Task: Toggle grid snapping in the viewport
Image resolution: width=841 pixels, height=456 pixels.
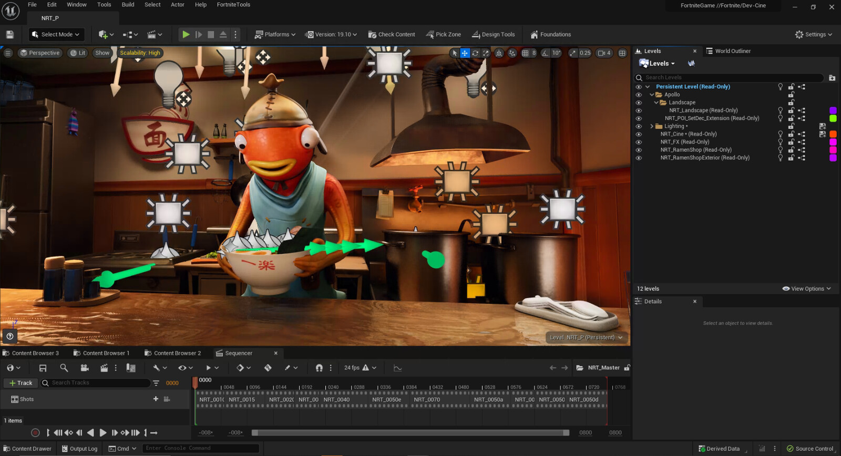Action: click(525, 53)
